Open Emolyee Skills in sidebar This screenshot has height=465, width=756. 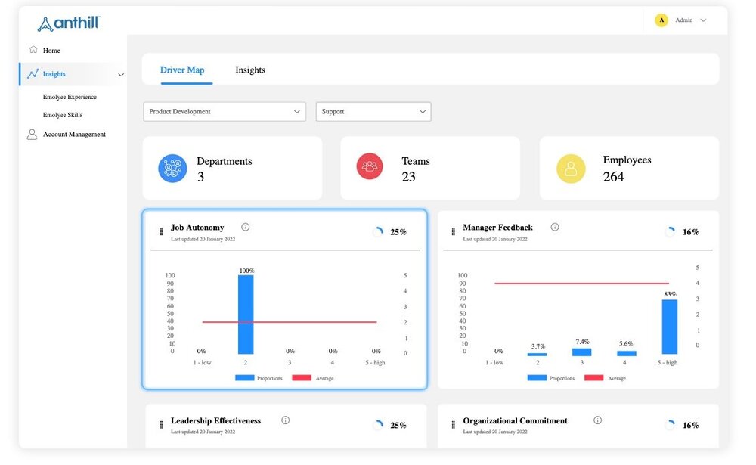[x=63, y=116]
